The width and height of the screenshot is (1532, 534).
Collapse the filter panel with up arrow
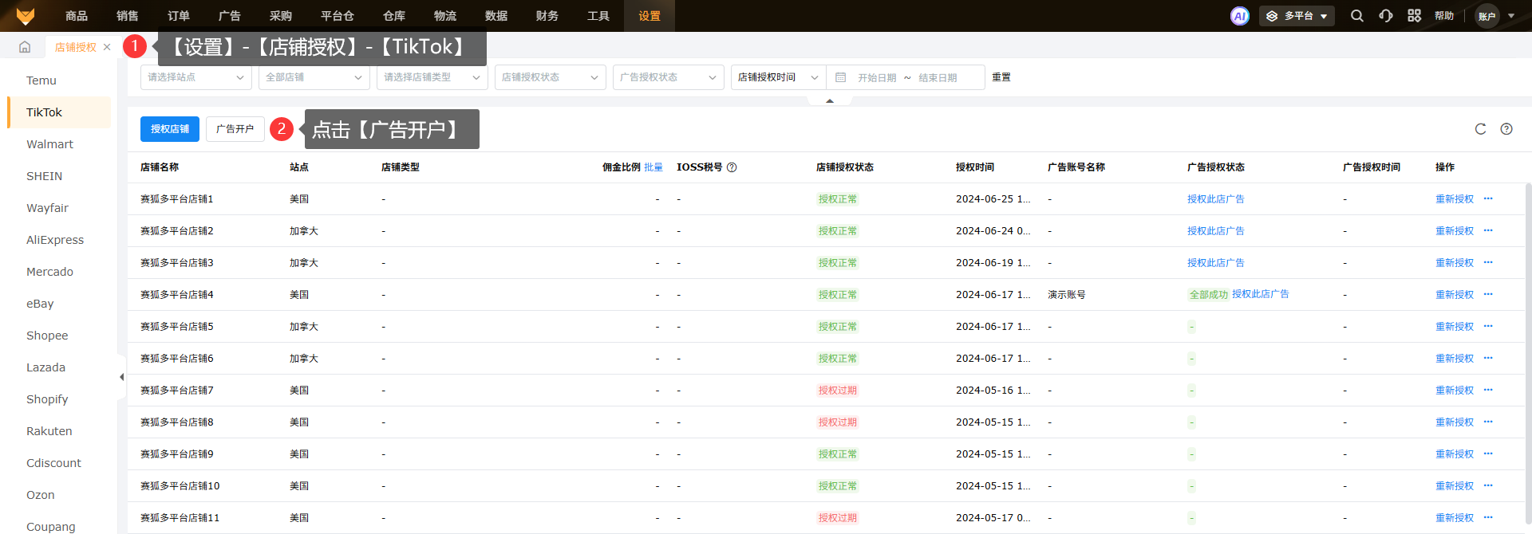click(x=830, y=101)
